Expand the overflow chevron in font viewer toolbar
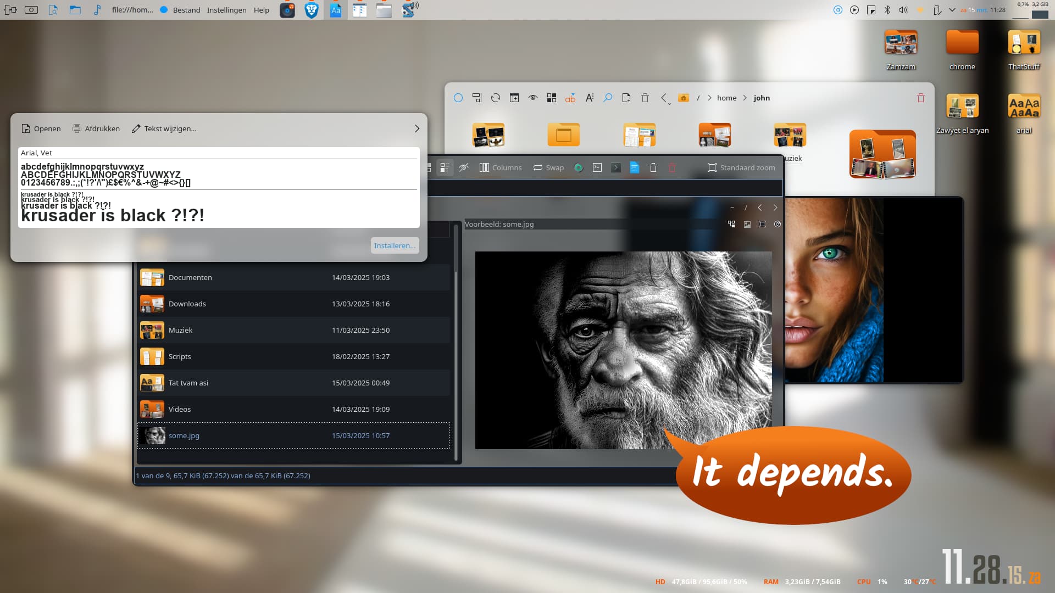 pyautogui.click(x=417, y=128)
